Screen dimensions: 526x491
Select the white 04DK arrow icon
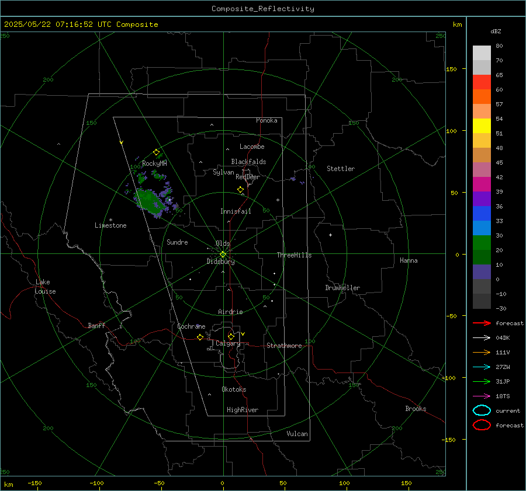482,337
